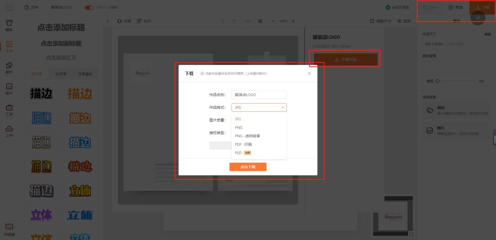Click 点击添加正文 to add body text
Image resolution: width=496 pixels, height=240 pixels.
61,57
